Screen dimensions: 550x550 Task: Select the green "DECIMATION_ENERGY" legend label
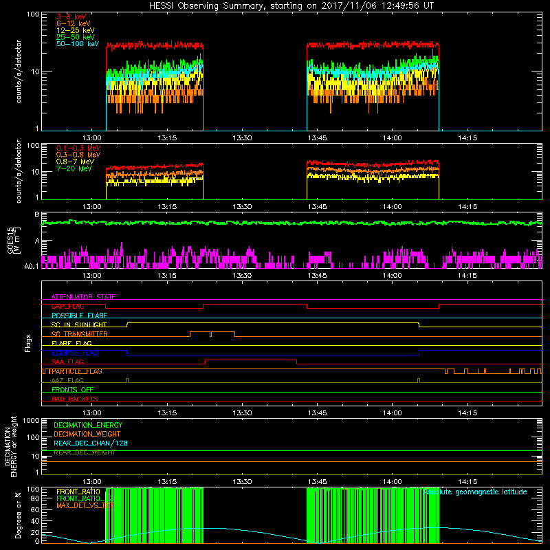(88, 425)
